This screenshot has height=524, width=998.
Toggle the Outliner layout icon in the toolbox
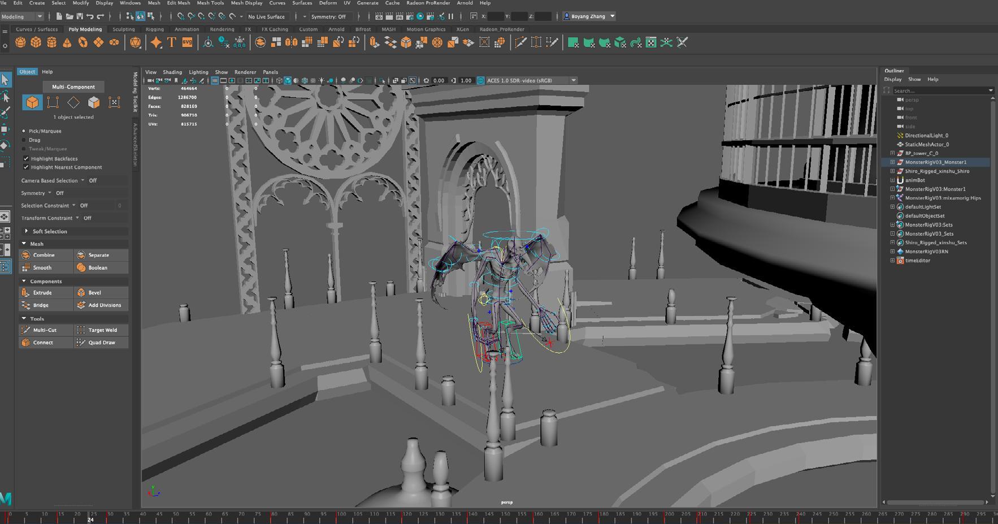(x=5, y=266)
